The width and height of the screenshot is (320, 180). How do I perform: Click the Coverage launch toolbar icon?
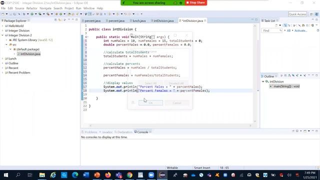tap(40, 14)
